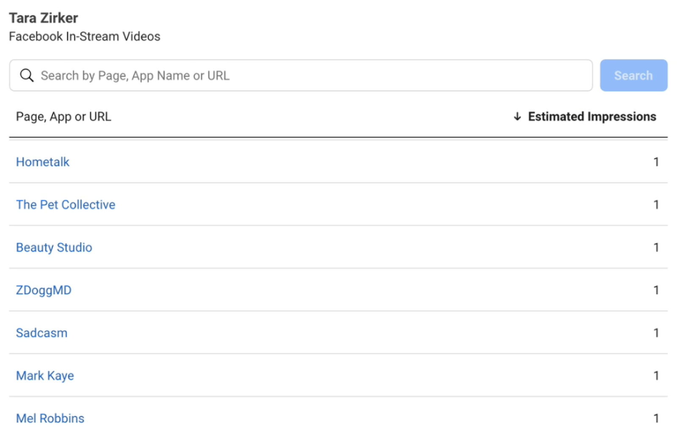Select the impressions count for Hometalk
This screenshot has width=677, height=436.
click(x=656, y=162)
